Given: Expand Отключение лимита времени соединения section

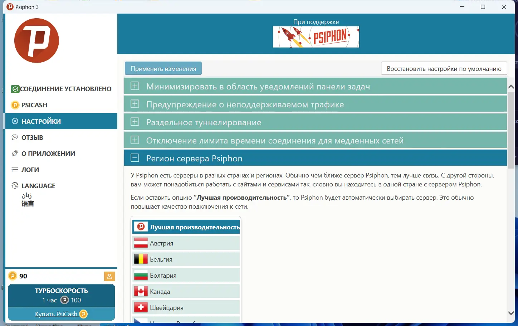Looking at the screenshot, I should click(316, 140).
